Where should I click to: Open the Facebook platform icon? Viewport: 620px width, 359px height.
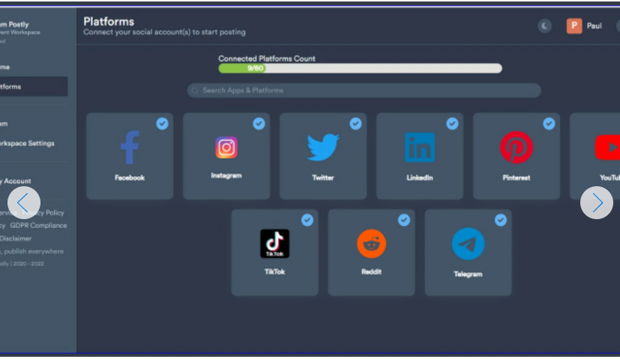tap(130, 147)
